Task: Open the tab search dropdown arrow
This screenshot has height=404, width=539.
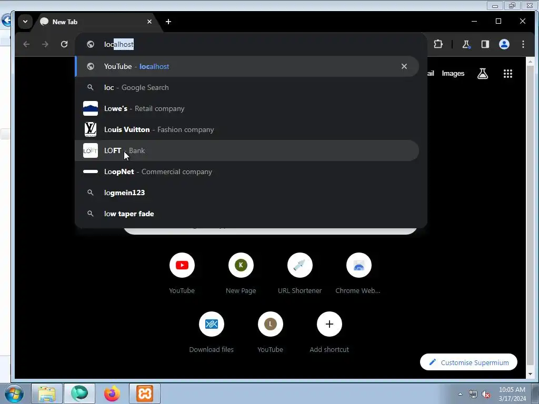Action: [25, 22]
